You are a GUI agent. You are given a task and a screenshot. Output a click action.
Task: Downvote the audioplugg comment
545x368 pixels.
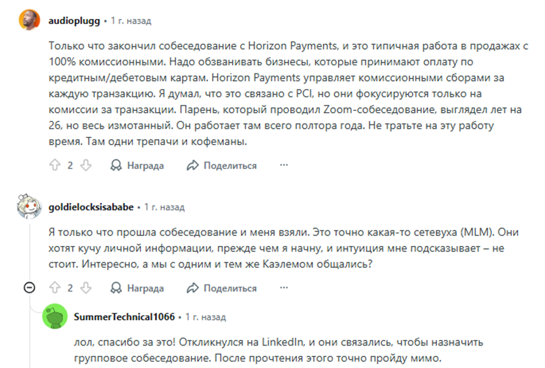[86, 165]
